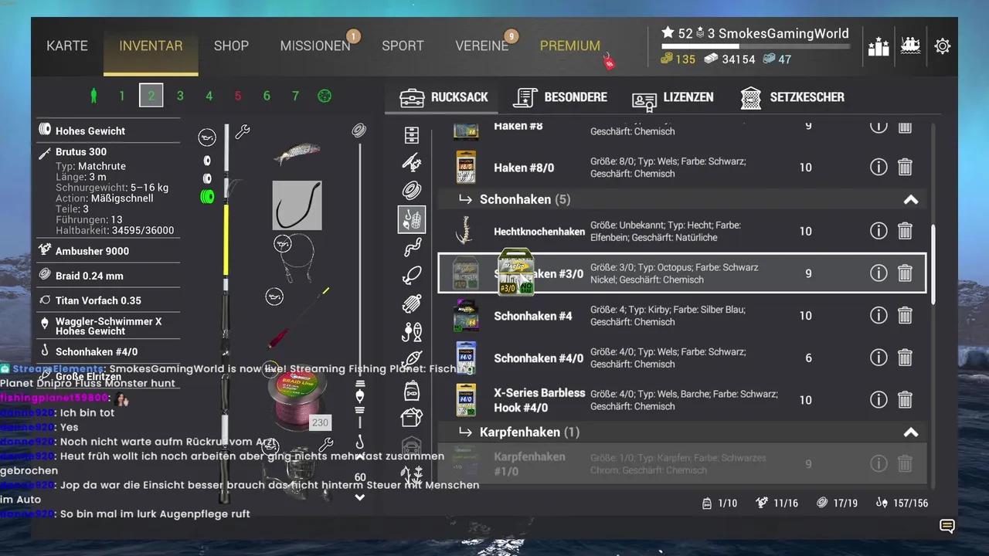Open the PREMIUM tab

(570, 46)
